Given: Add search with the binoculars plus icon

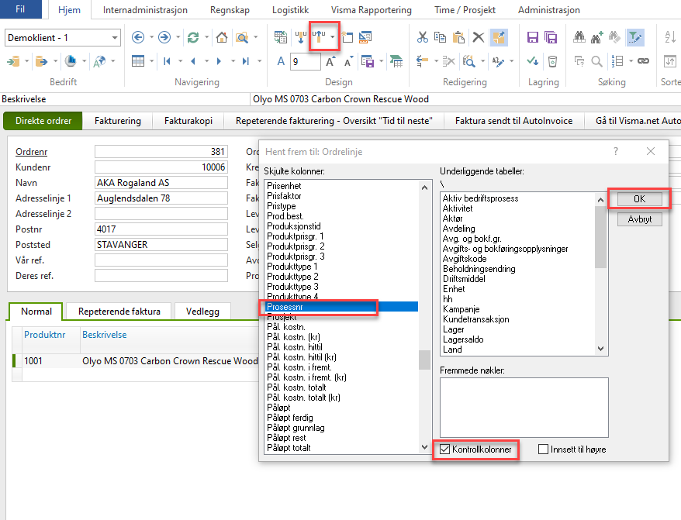Looking at the screenshot, I should [x=596, y=38].
